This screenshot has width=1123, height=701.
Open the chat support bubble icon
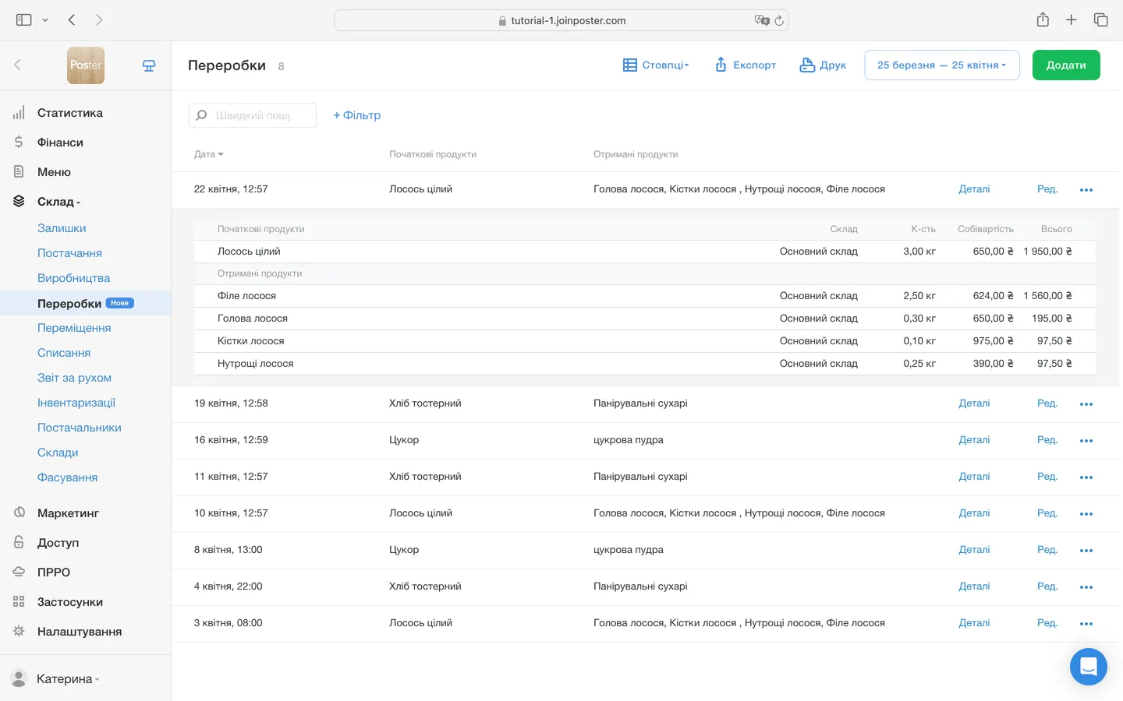coord(1088,667)
